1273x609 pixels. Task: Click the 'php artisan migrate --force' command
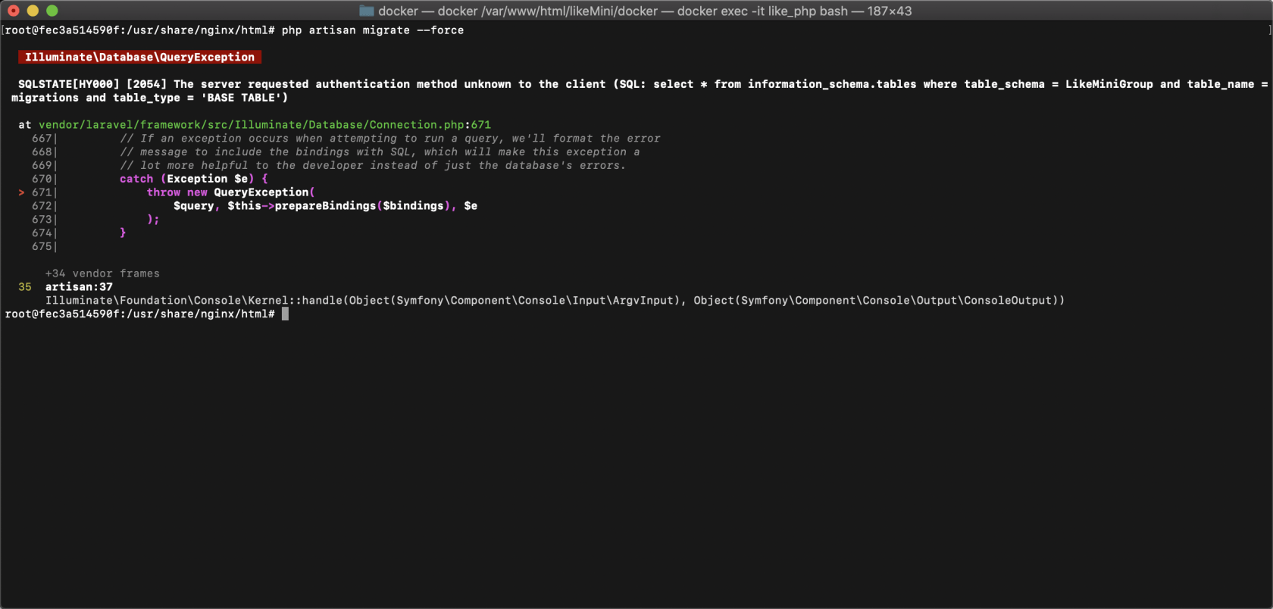(373, 30)
